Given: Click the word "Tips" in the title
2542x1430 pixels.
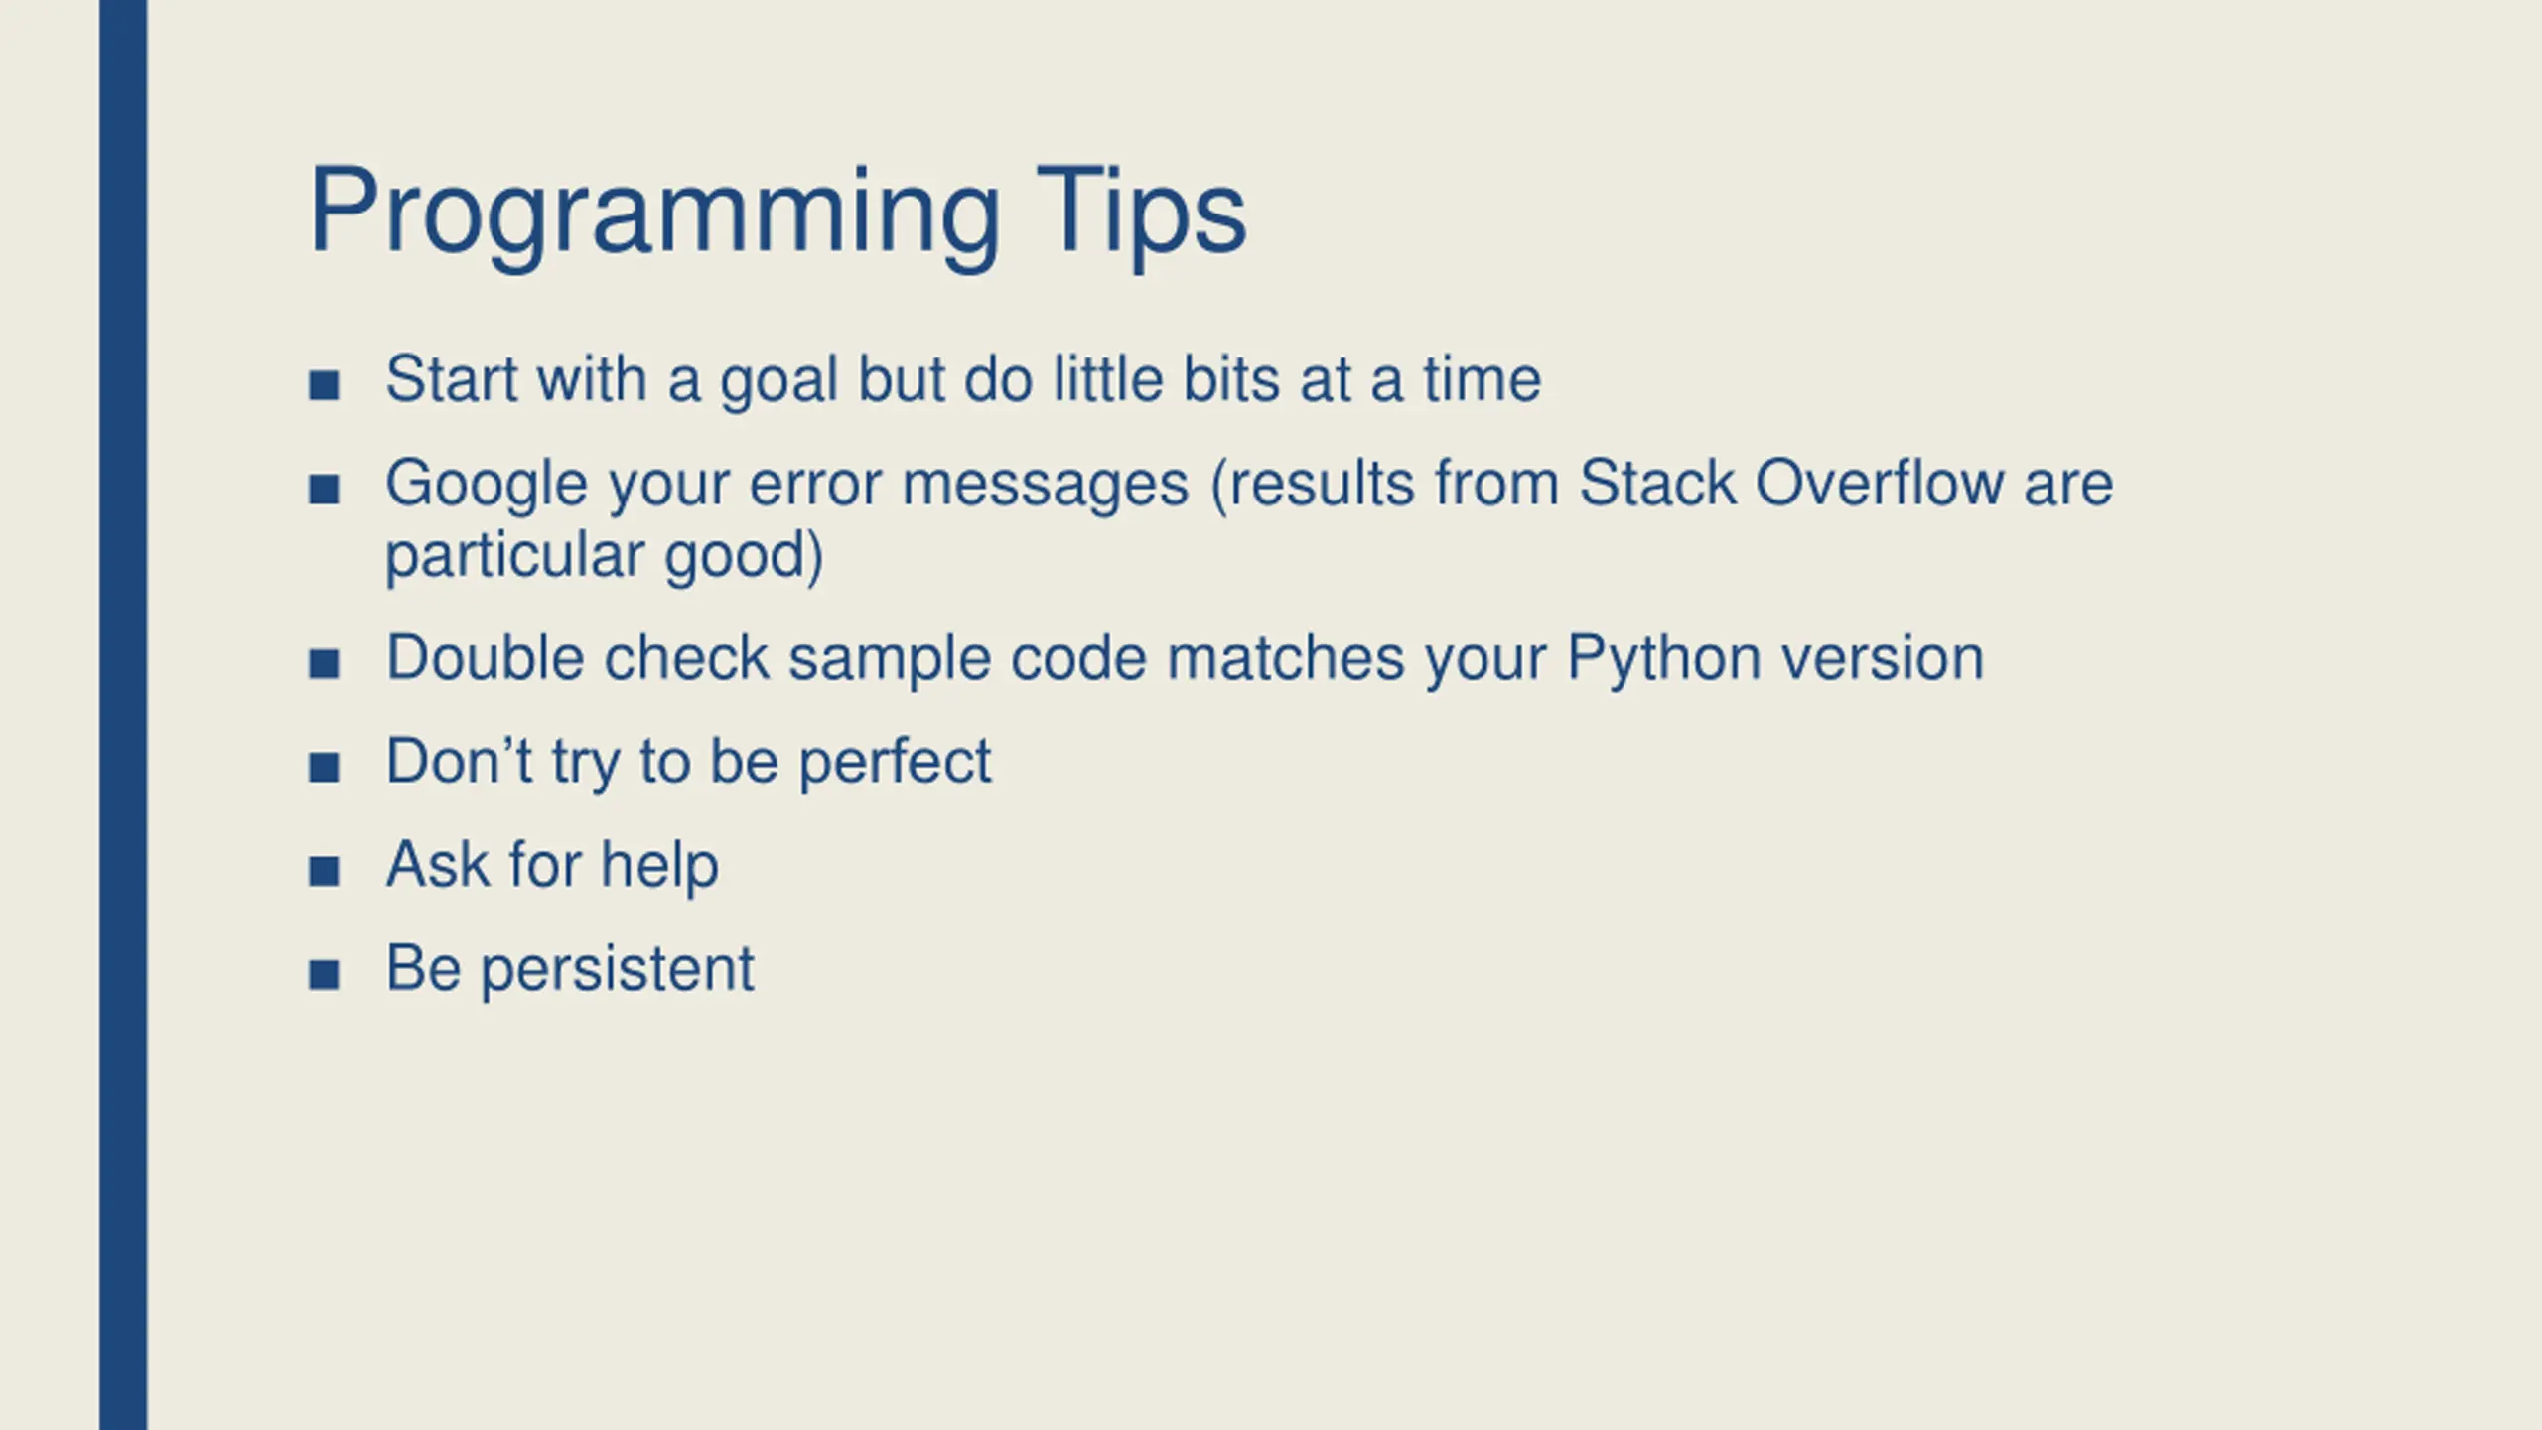Looking at the screenshot, I should (1140, 215).
